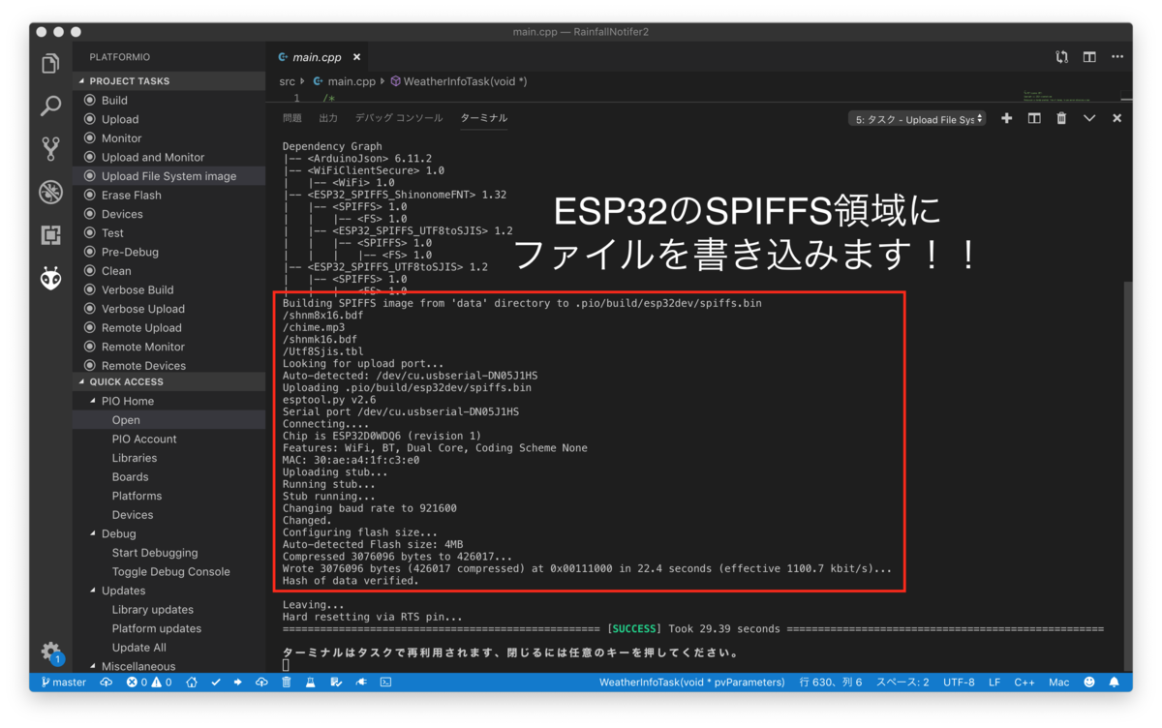
Task: Open notifications bell in status bar
Action: (x=1114, y=682)
